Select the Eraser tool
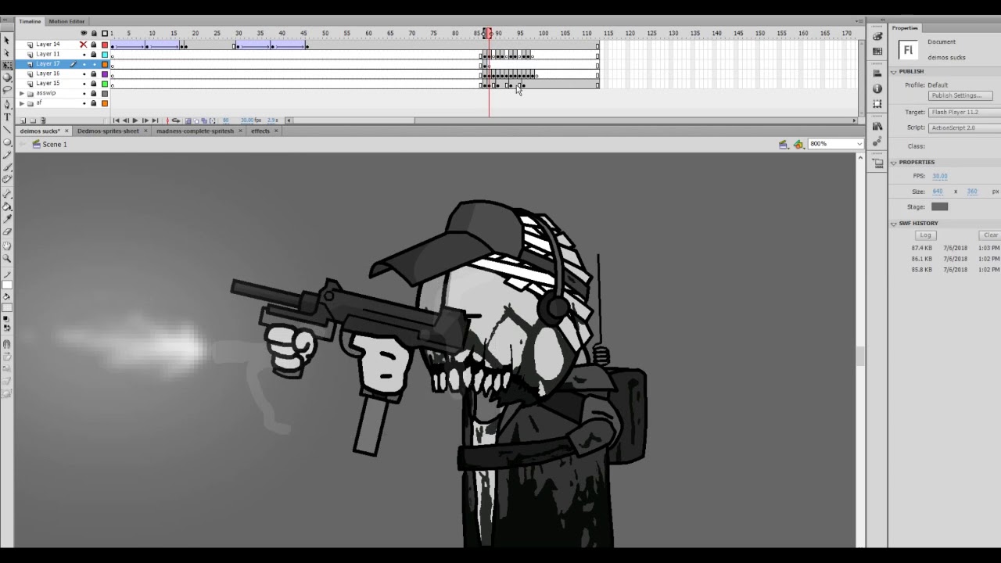1001x563 pixels. coord(7,231)
